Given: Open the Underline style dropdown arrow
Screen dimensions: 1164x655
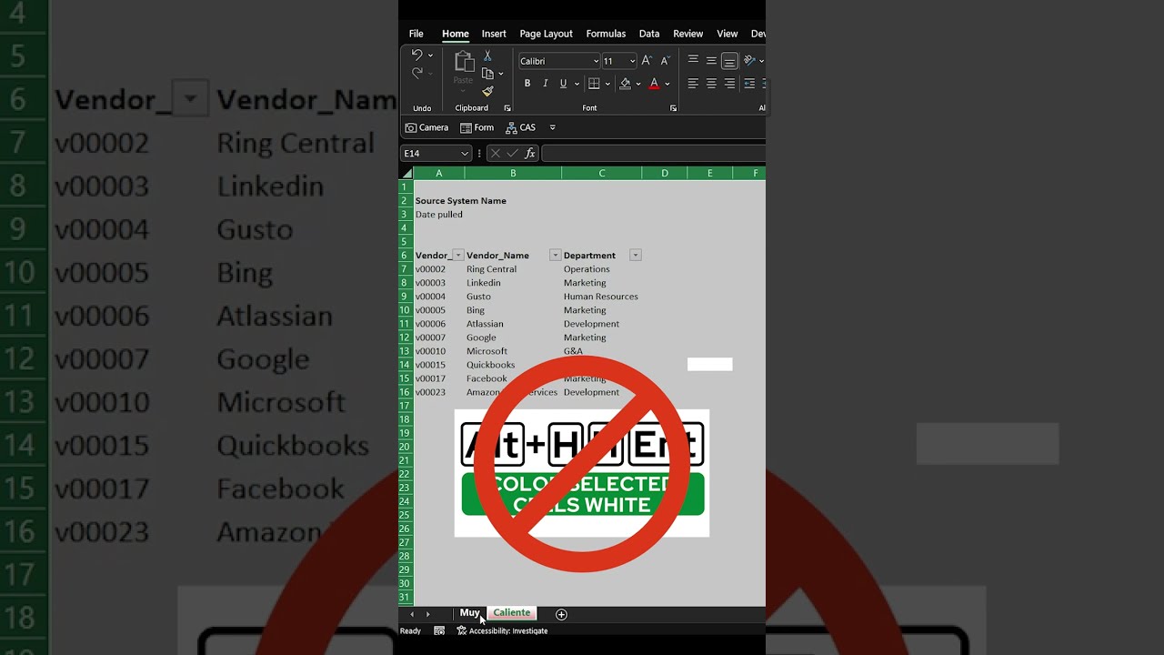Looking at the screenshot, I should [577, 84].
